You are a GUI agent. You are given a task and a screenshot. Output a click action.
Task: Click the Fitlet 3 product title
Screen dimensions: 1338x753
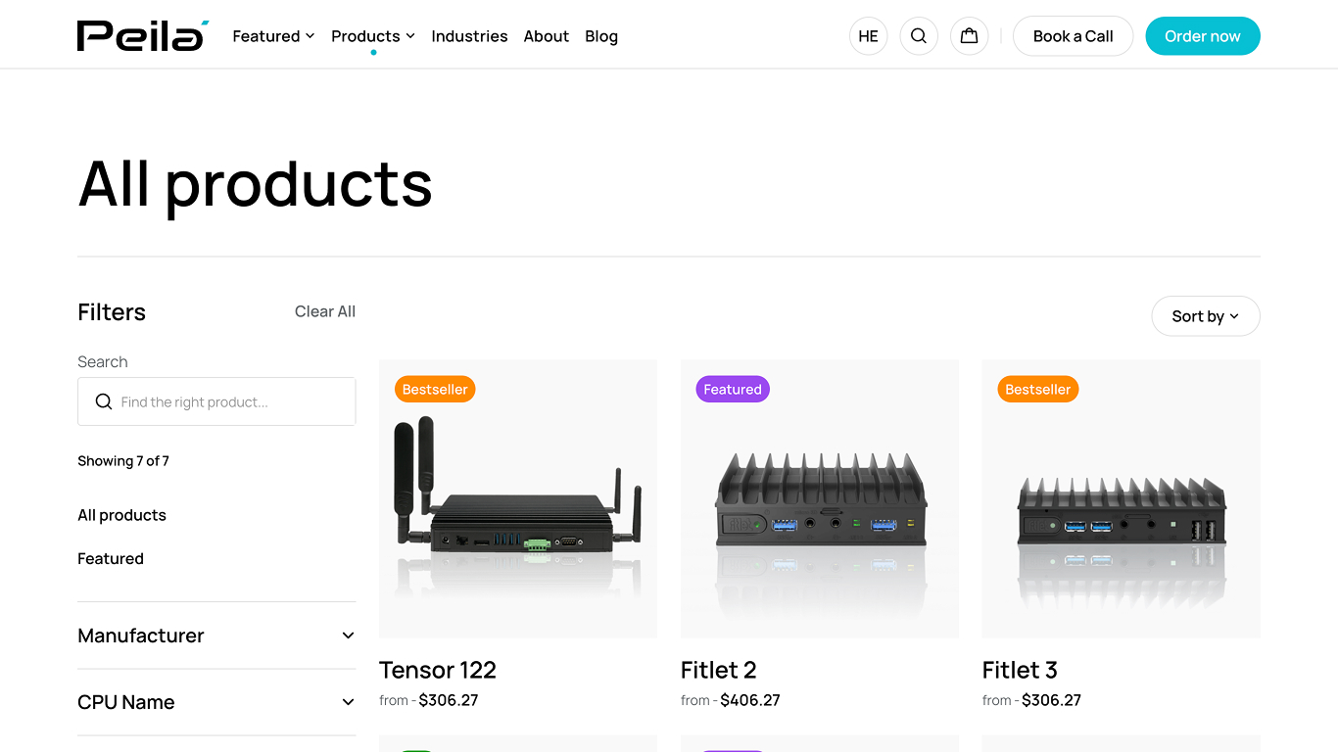[1020, 670]
